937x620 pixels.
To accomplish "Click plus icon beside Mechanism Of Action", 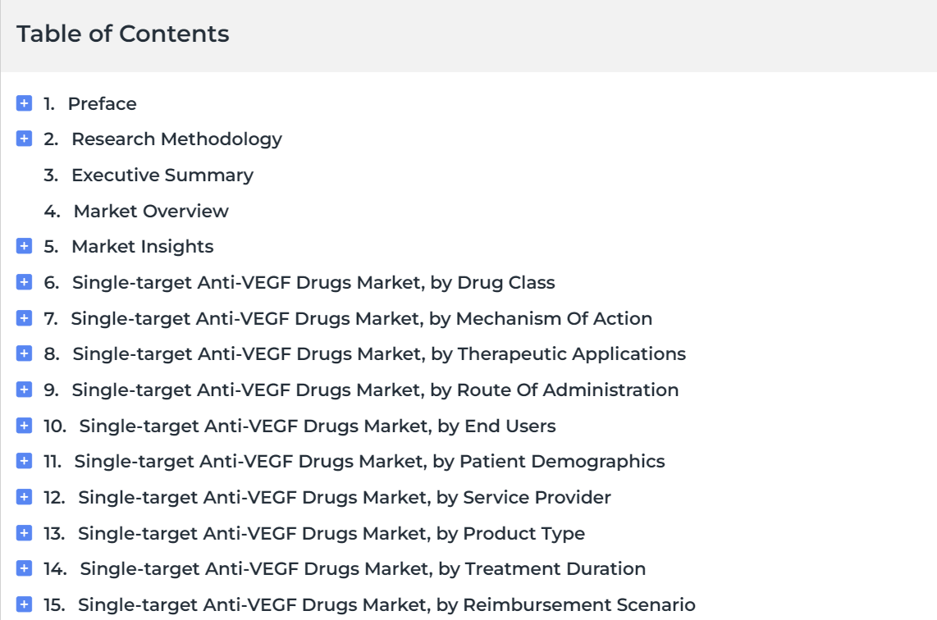I will coord(24,317).
